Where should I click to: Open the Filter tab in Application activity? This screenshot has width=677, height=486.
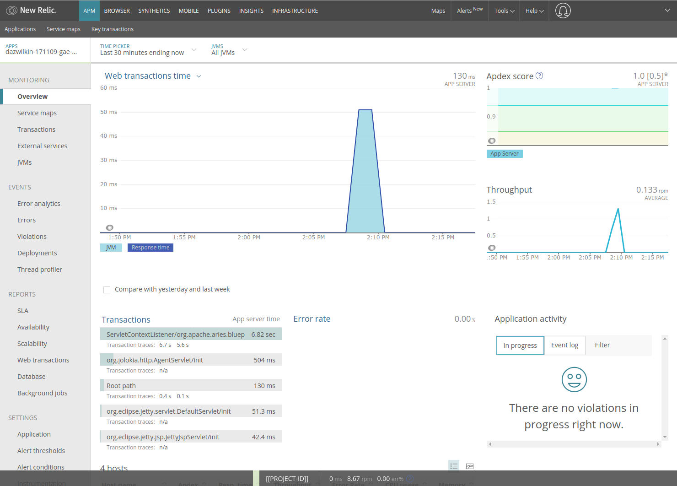[x=602, y=346]
